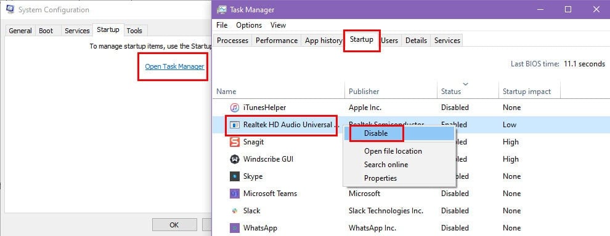The height and width of the screenshot is (236, 610).
Task: Open the Options menu in Task Manager
Action: 249,25
